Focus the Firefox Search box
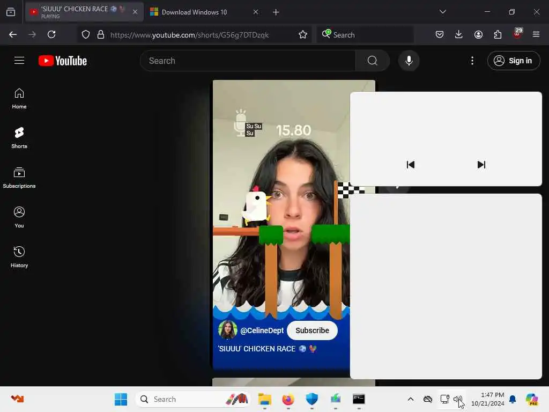This screenshot has width=549, height=412. tap(365, 35)
